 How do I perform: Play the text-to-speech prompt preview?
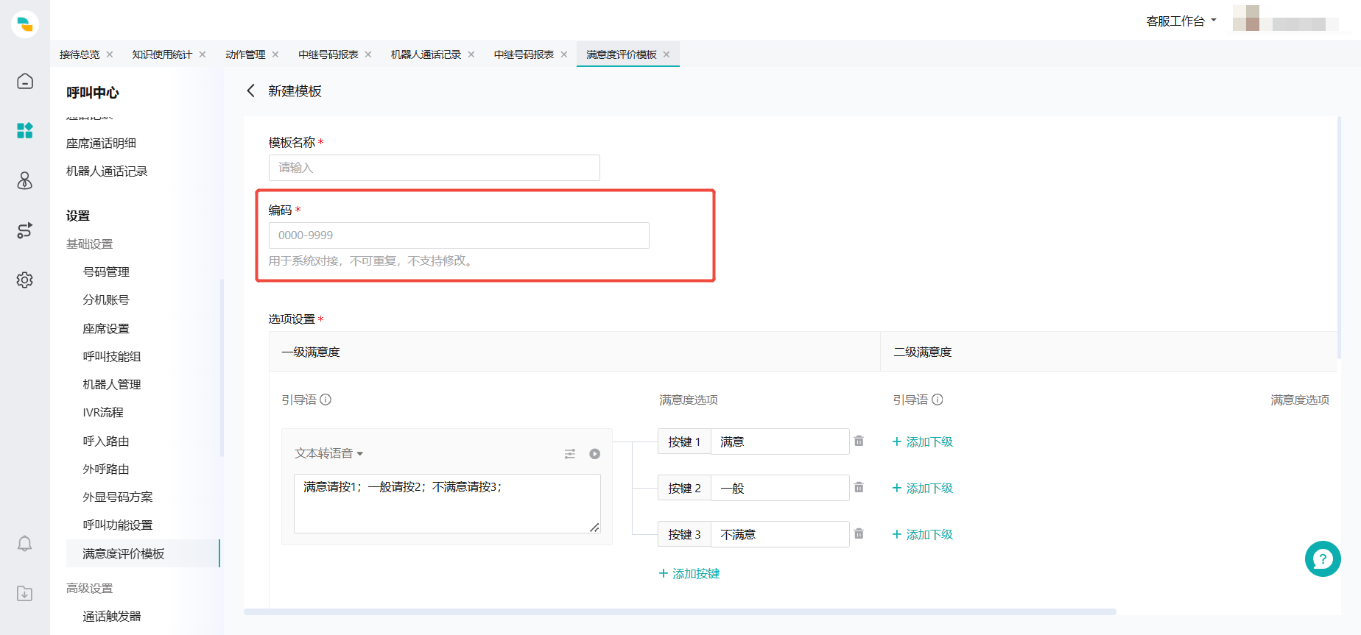pyautogui.click(x=594, y=454)
